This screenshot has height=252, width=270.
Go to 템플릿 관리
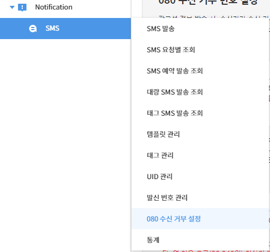[x=200, y=134]
